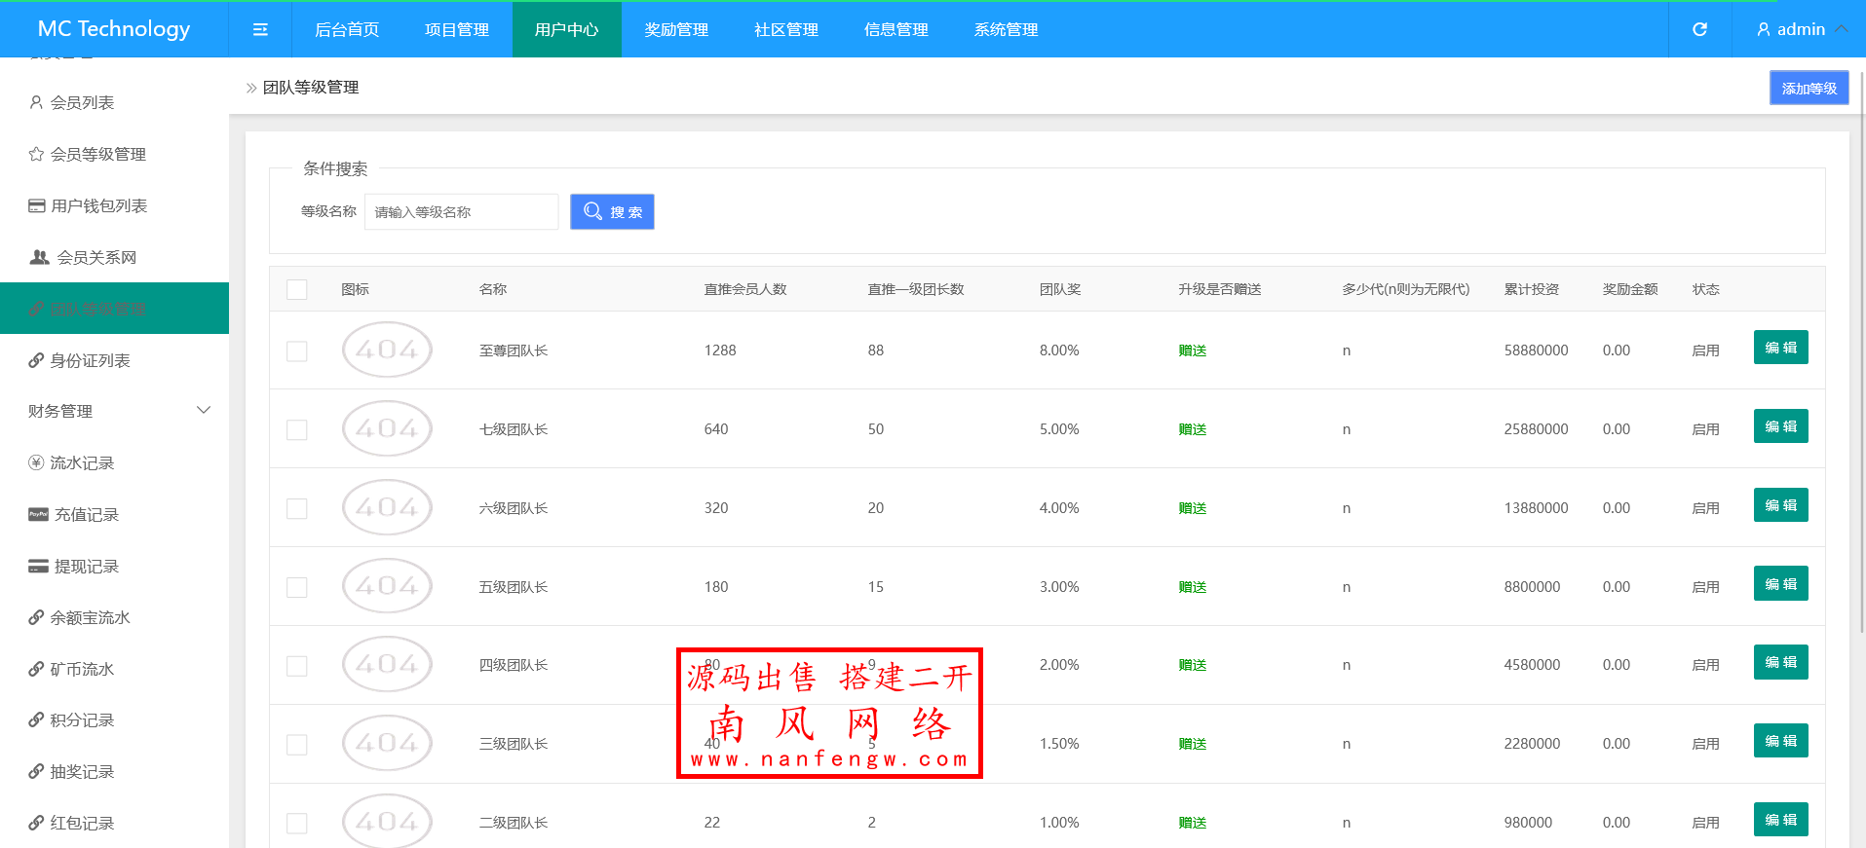Click the PayPal icon for 充值记录
The image size is (1866, 848).
(38, 514)
